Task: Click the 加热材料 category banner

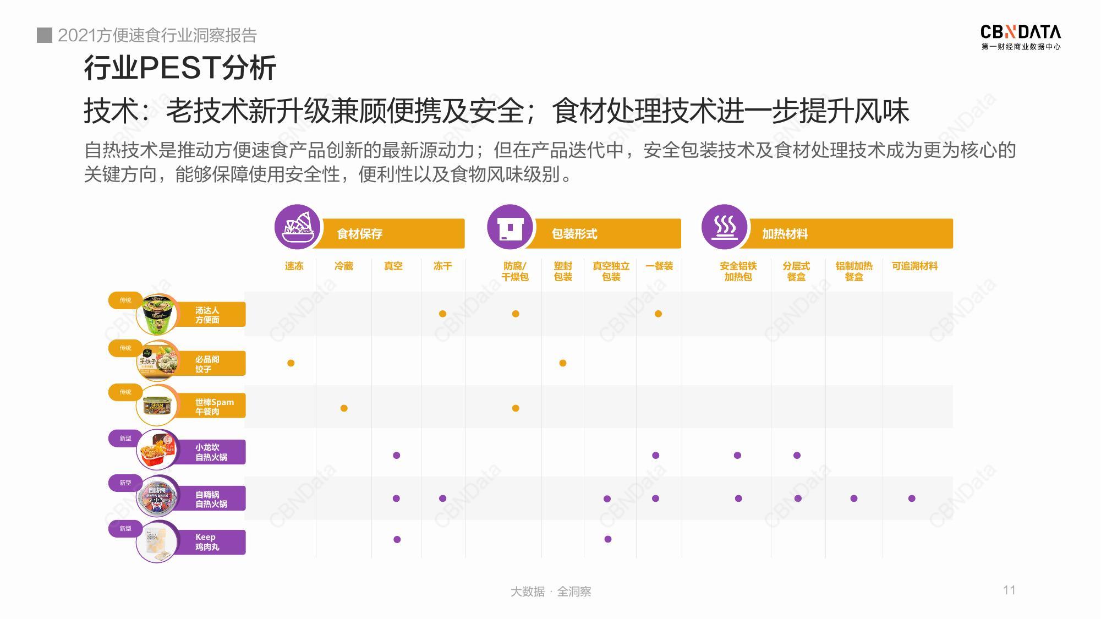Action: click(850, 233)
